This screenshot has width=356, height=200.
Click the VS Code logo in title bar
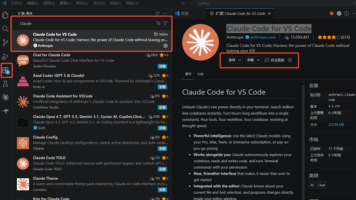(x=4, y=3)
